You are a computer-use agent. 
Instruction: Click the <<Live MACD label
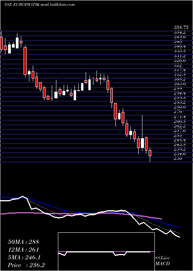point(163,261)
